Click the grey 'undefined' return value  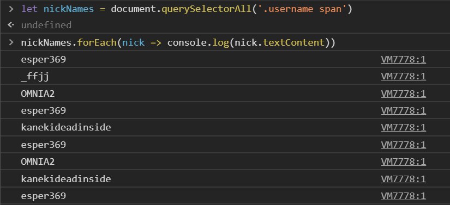pyautogui.click(x=46, y=25)
